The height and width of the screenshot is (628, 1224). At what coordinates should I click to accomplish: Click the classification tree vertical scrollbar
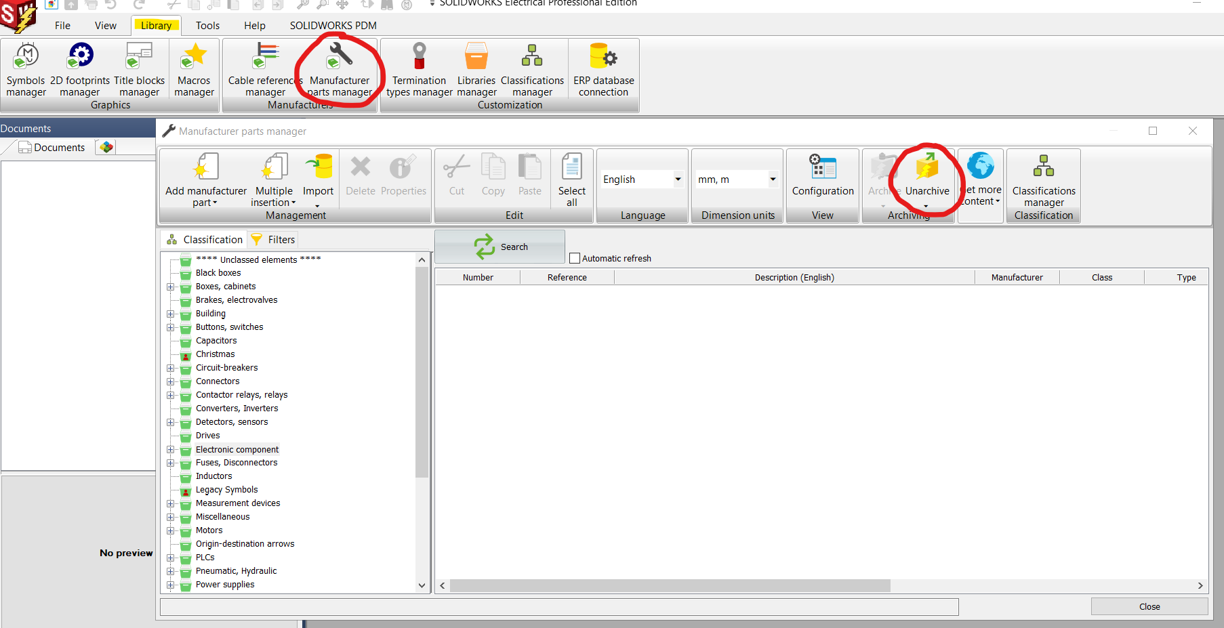tap(422, 373)
